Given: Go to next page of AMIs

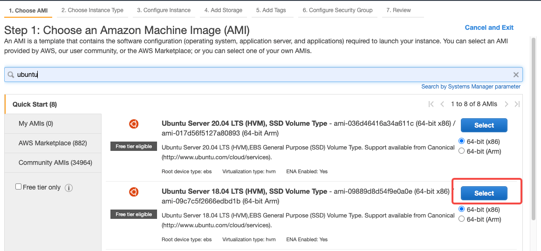Looking at the screenshot, I should pyautogui.click(x=507, y=104).
